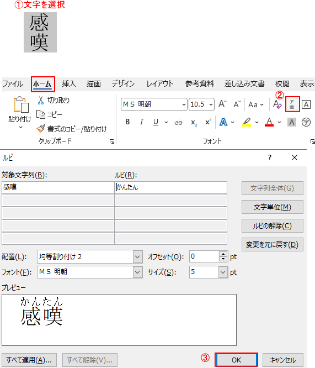
Task: Click the Copy (コピー) icon
Action: click(41, 114)
